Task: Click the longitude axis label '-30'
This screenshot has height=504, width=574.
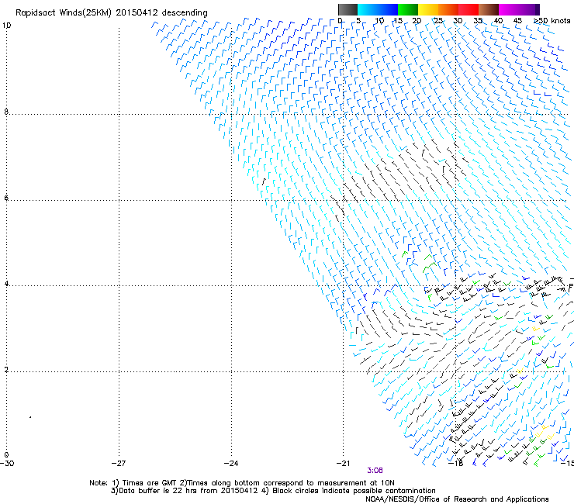Action: coord(7,463)
